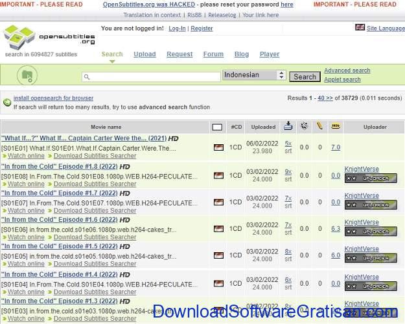Switch to the Search tab

click(x=112, y=54)
